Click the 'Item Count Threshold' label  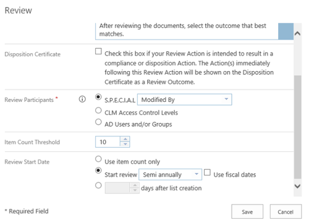[x=32, y=142]
